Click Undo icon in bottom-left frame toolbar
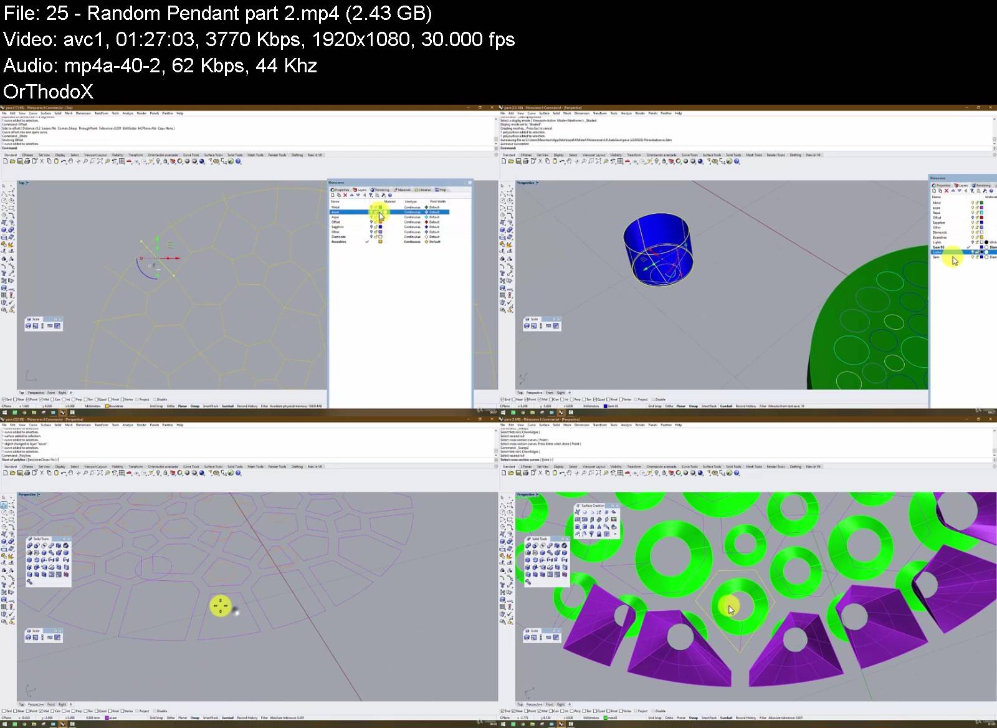 (63, 472)
